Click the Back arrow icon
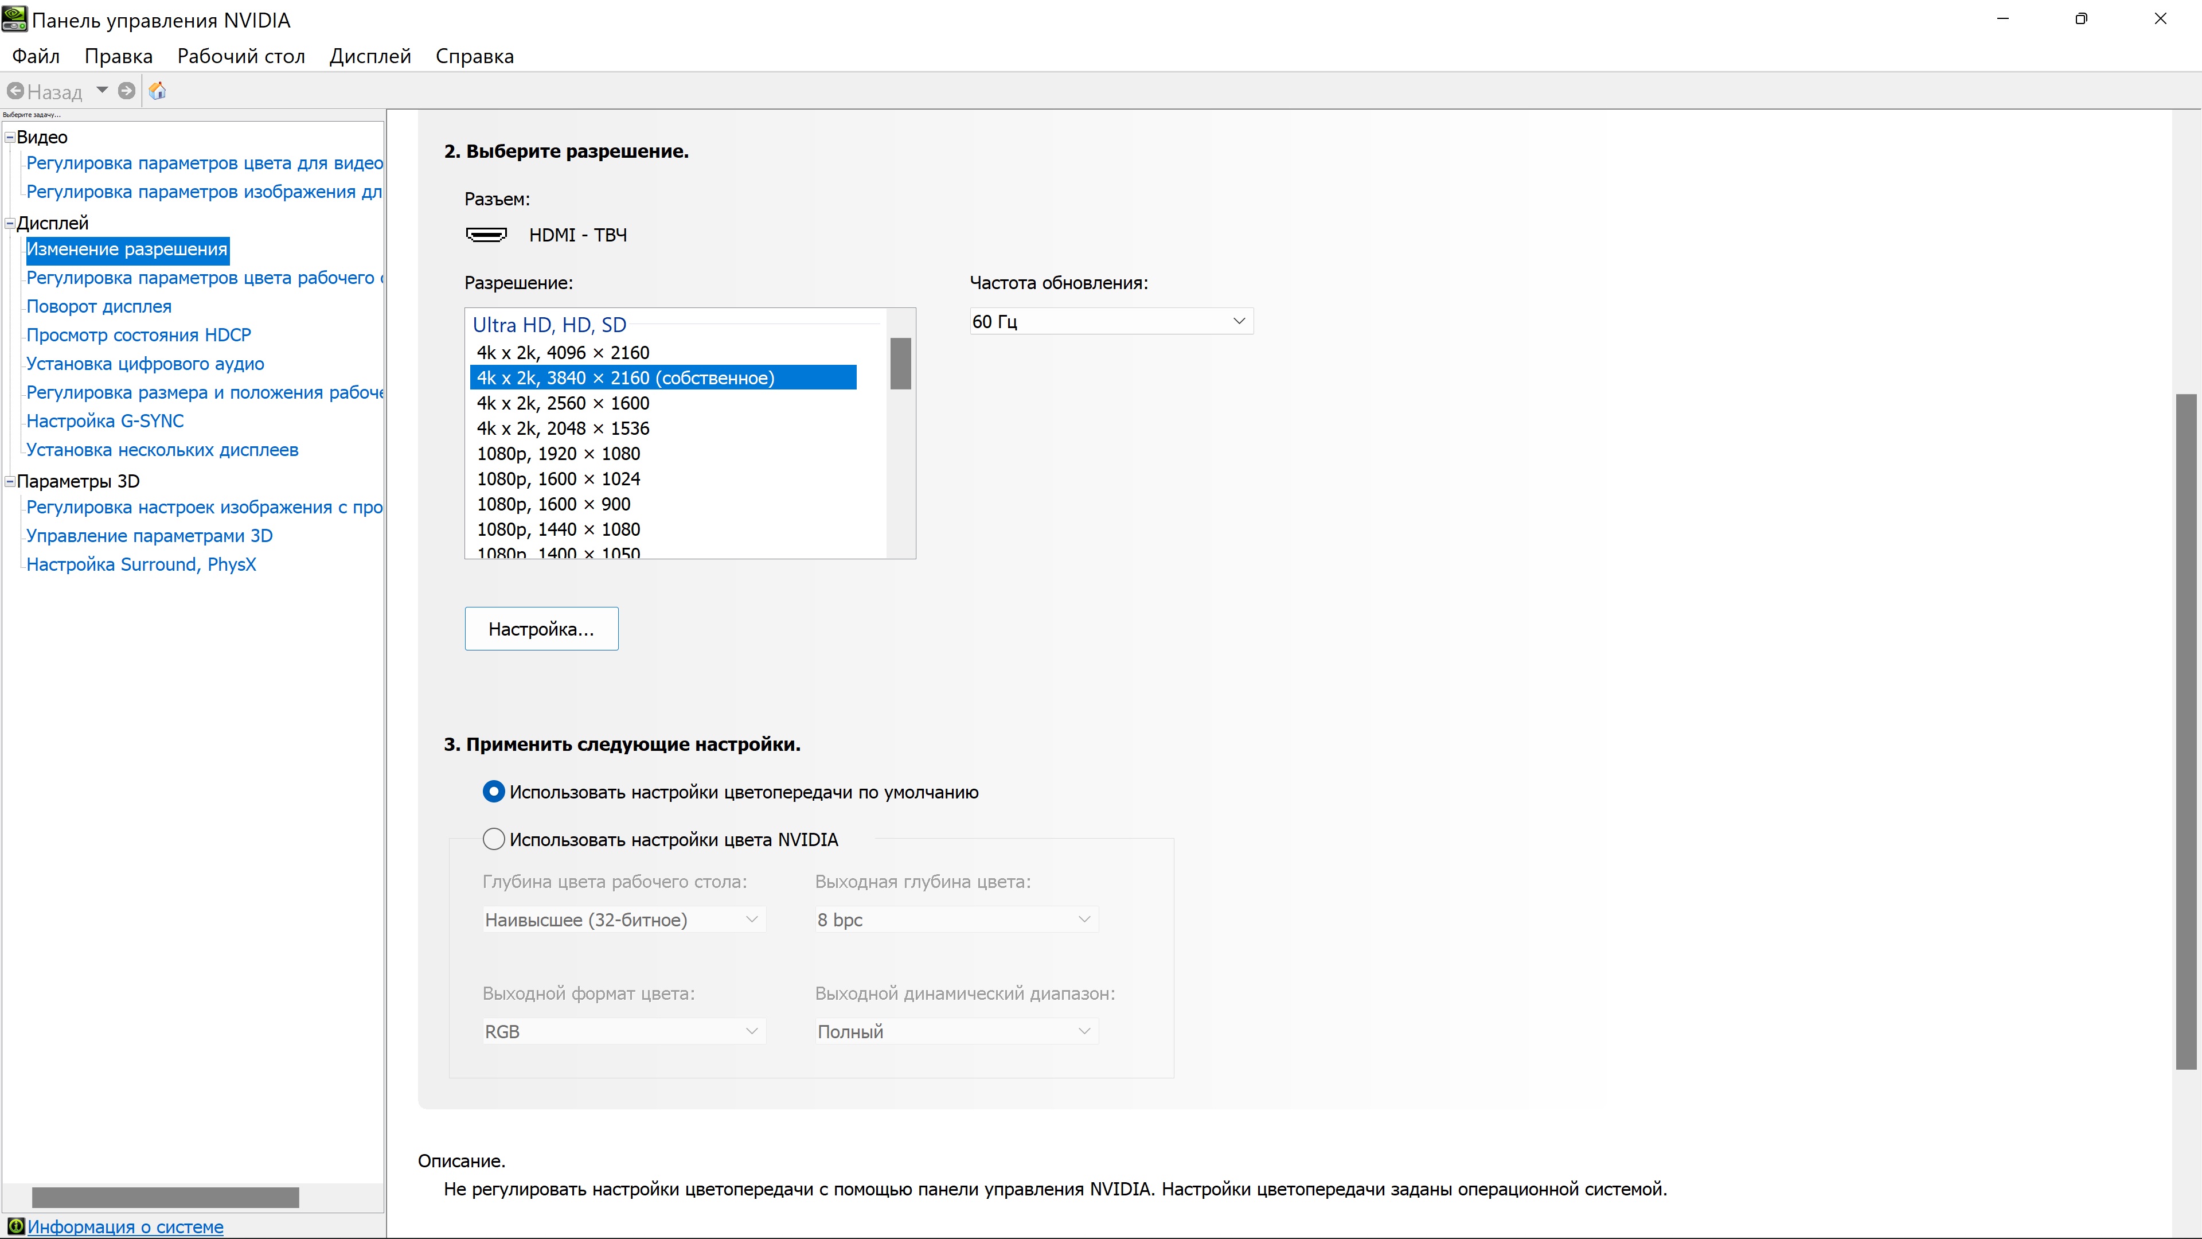The image size is (2202, 1239). coord(15,91)
